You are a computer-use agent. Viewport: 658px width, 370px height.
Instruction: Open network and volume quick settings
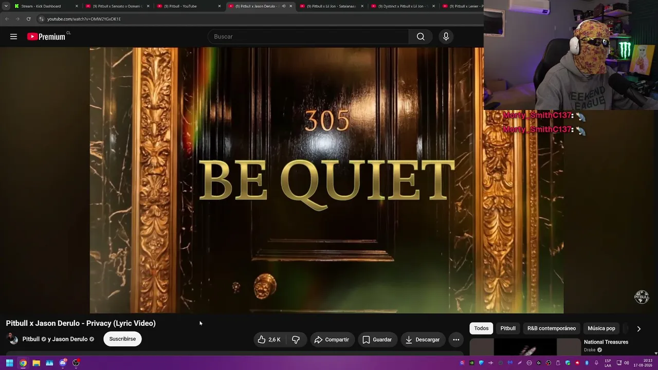click(624, 363)
